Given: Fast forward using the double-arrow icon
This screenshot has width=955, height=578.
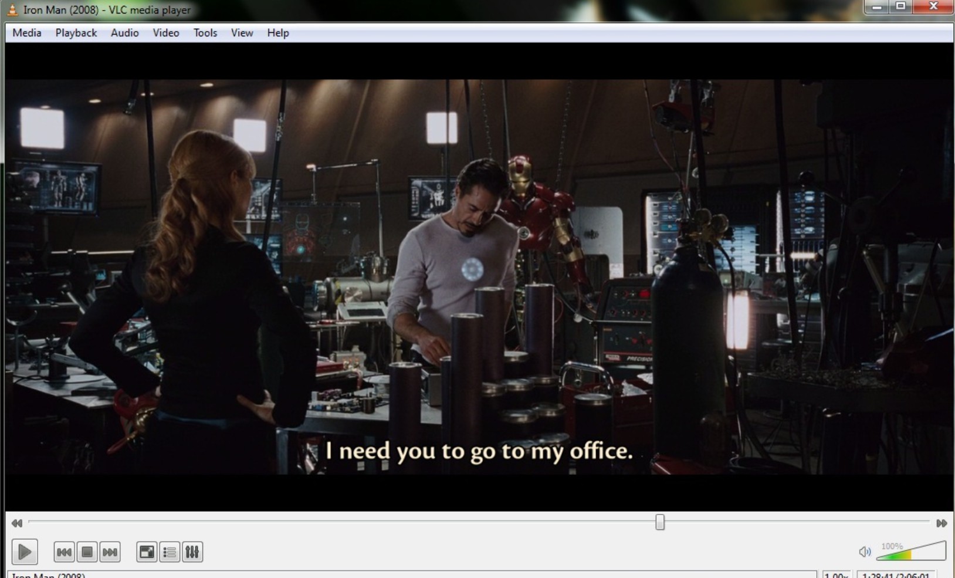Looking at the screenshot, I should tap(942, 523).
